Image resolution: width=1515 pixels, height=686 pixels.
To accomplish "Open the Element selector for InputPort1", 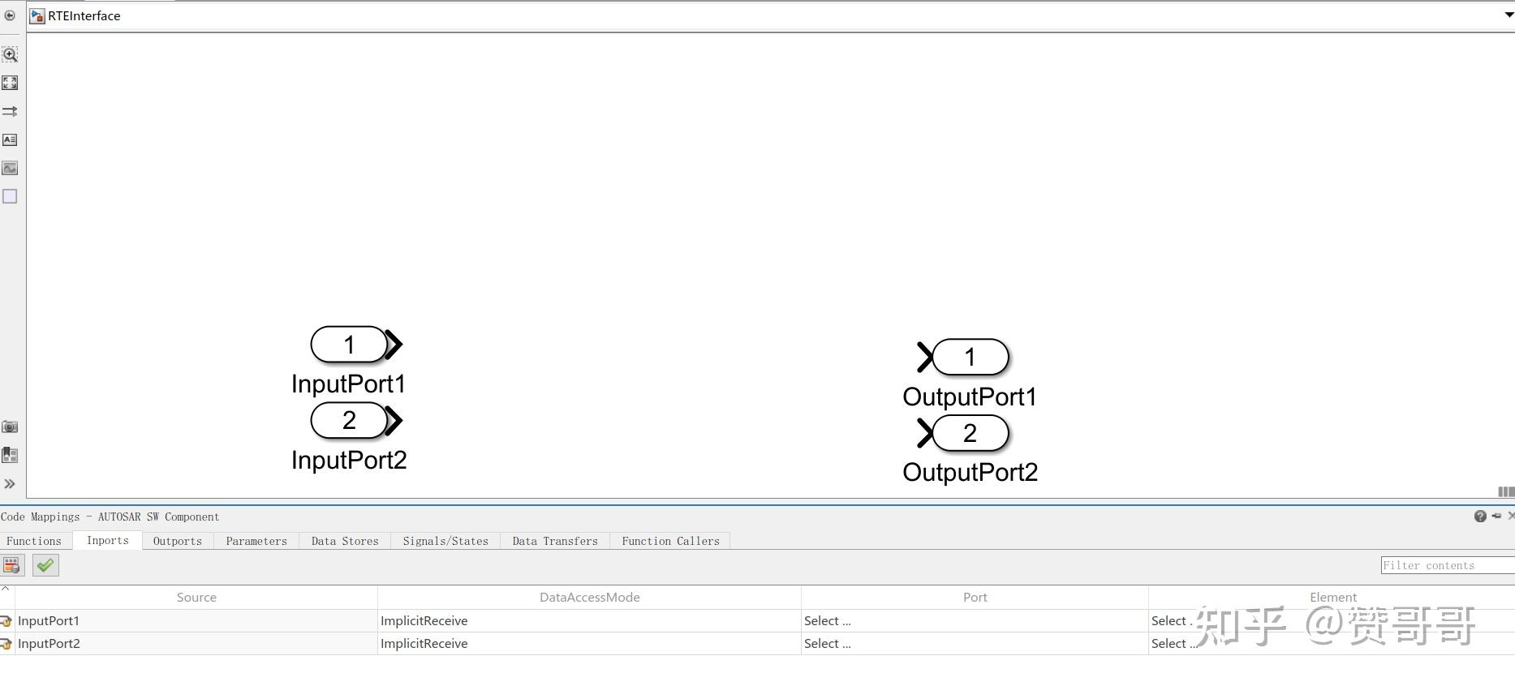I will [x=1332, y=621].
